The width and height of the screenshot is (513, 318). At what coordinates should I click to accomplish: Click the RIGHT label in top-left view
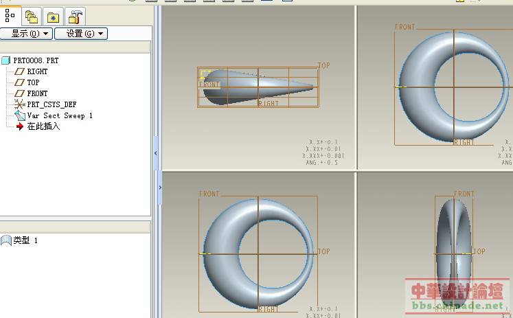click(x=269, y=104)
